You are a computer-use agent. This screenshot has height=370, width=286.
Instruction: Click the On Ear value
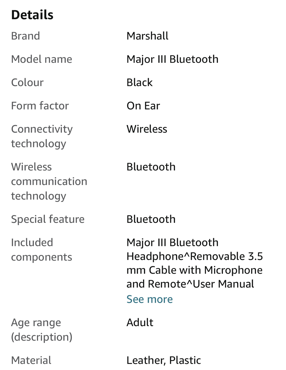143,106
